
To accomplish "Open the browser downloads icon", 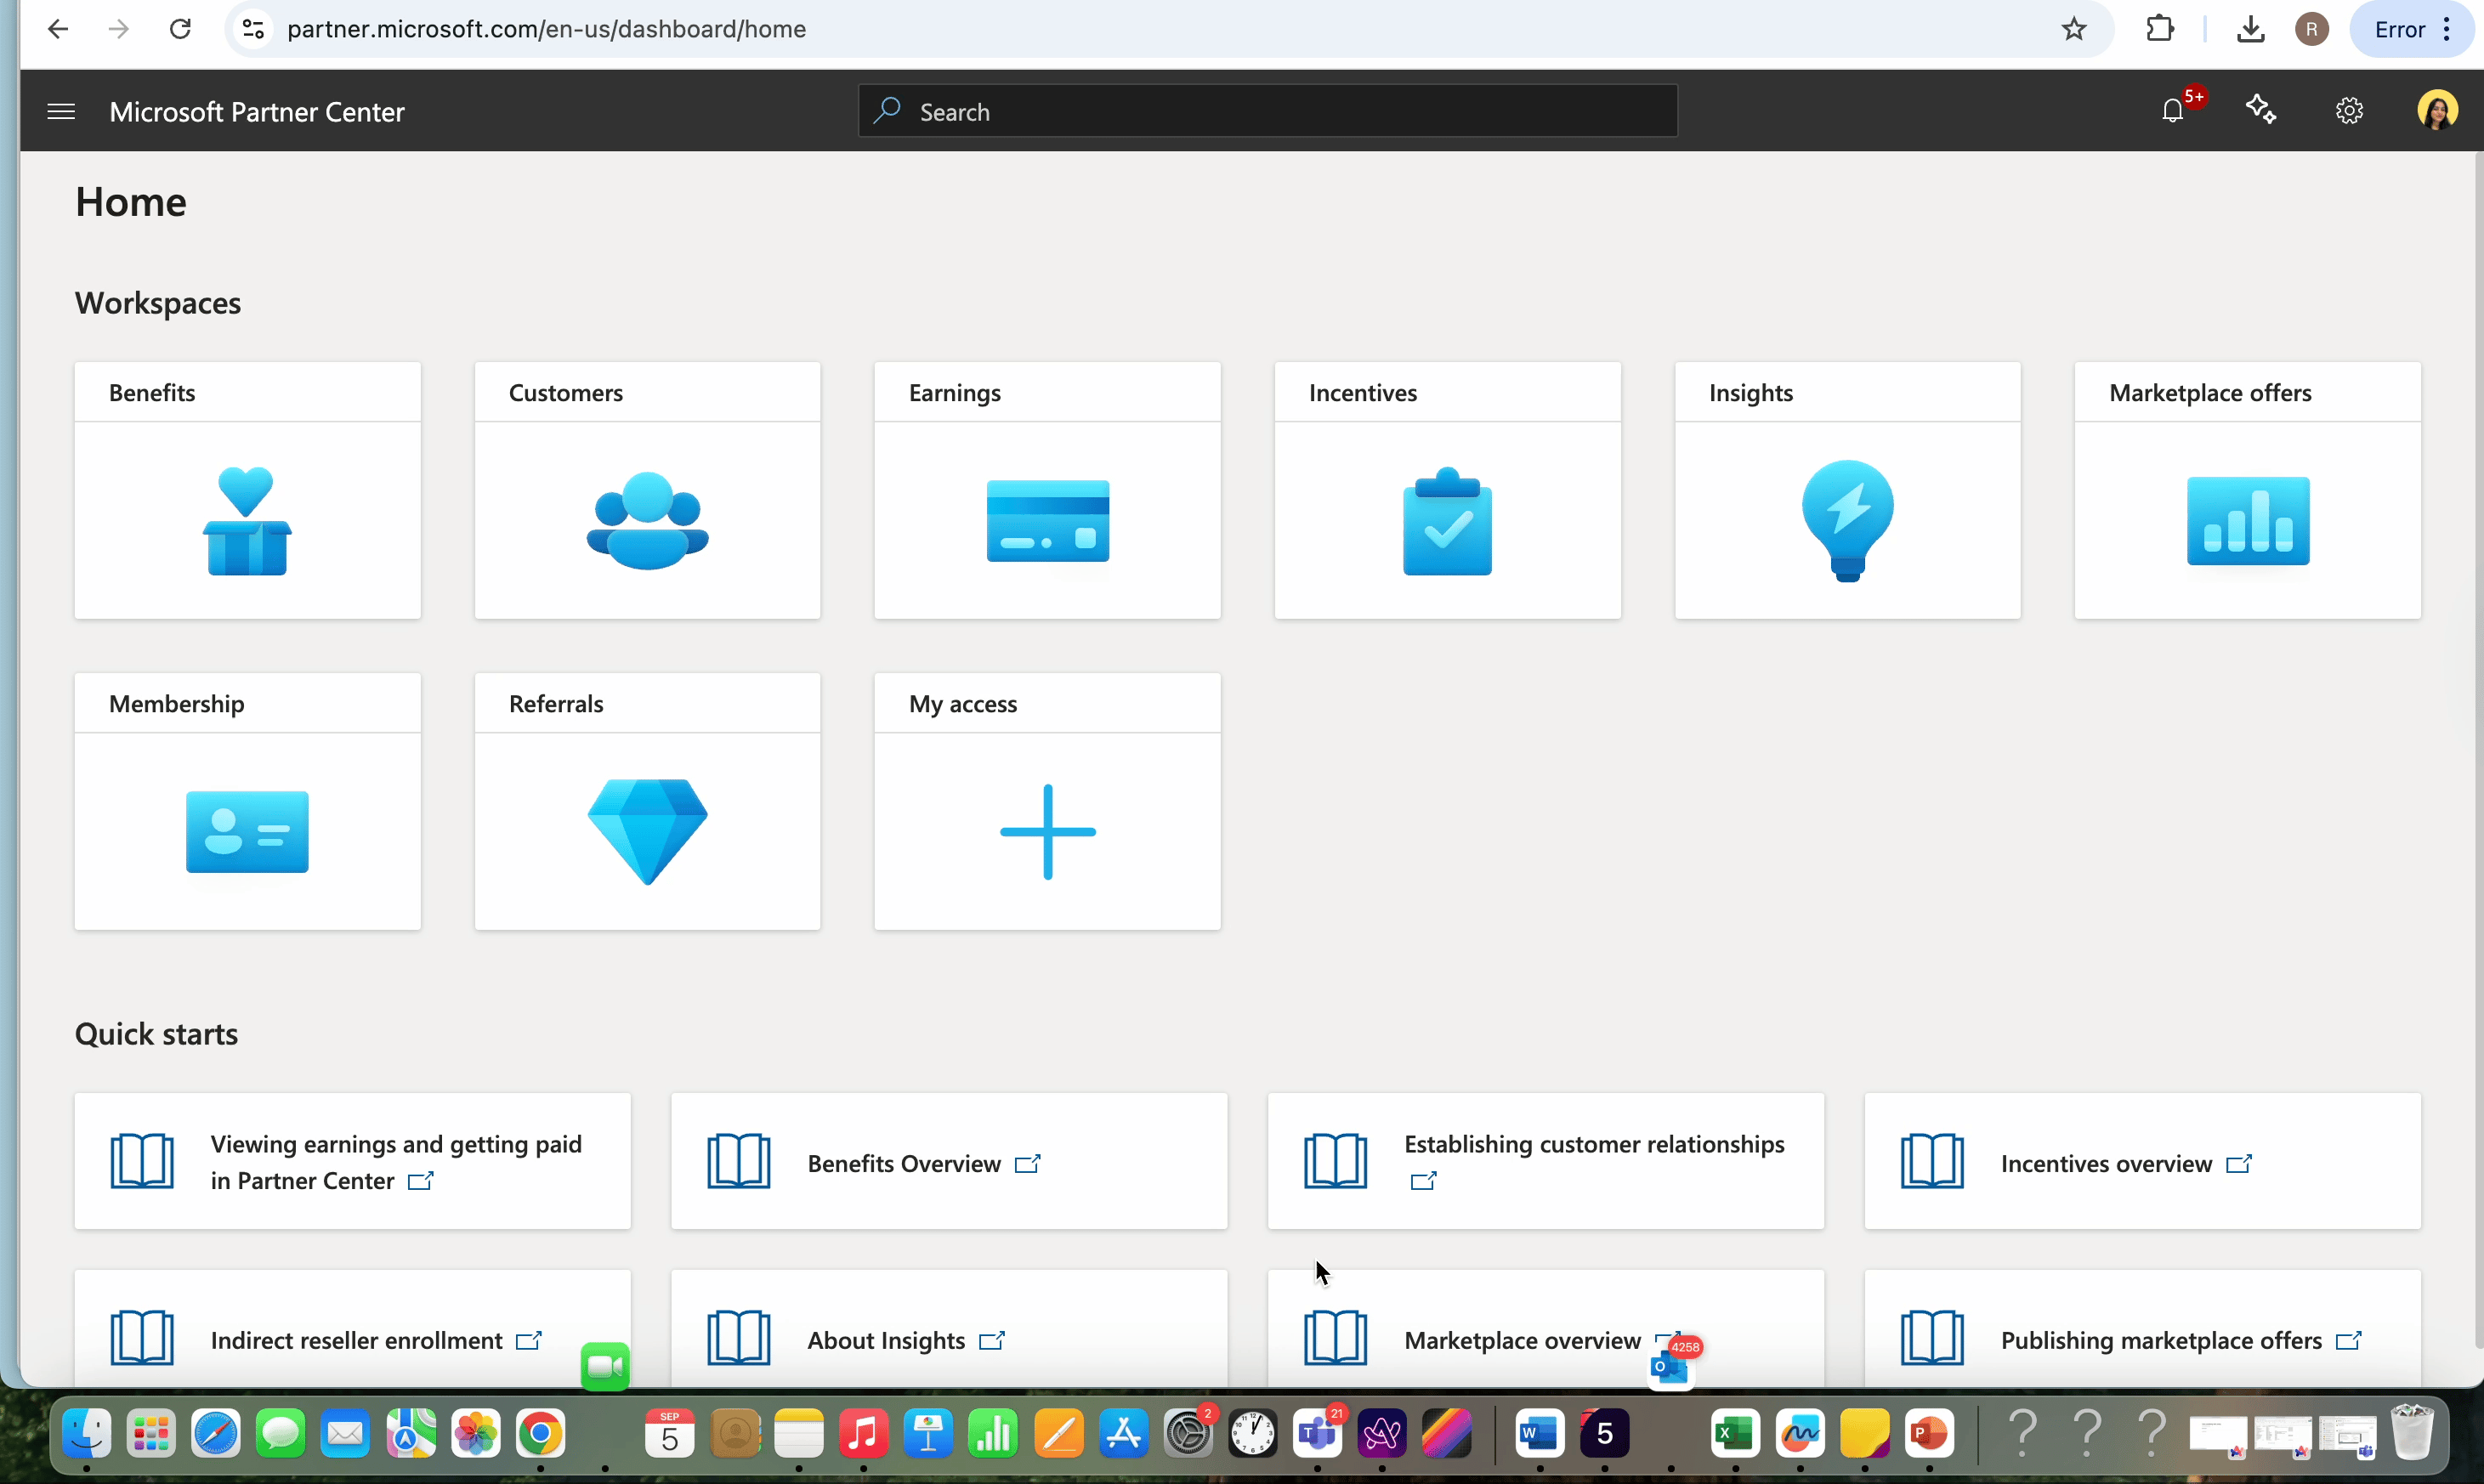I will pos(2250,29).
